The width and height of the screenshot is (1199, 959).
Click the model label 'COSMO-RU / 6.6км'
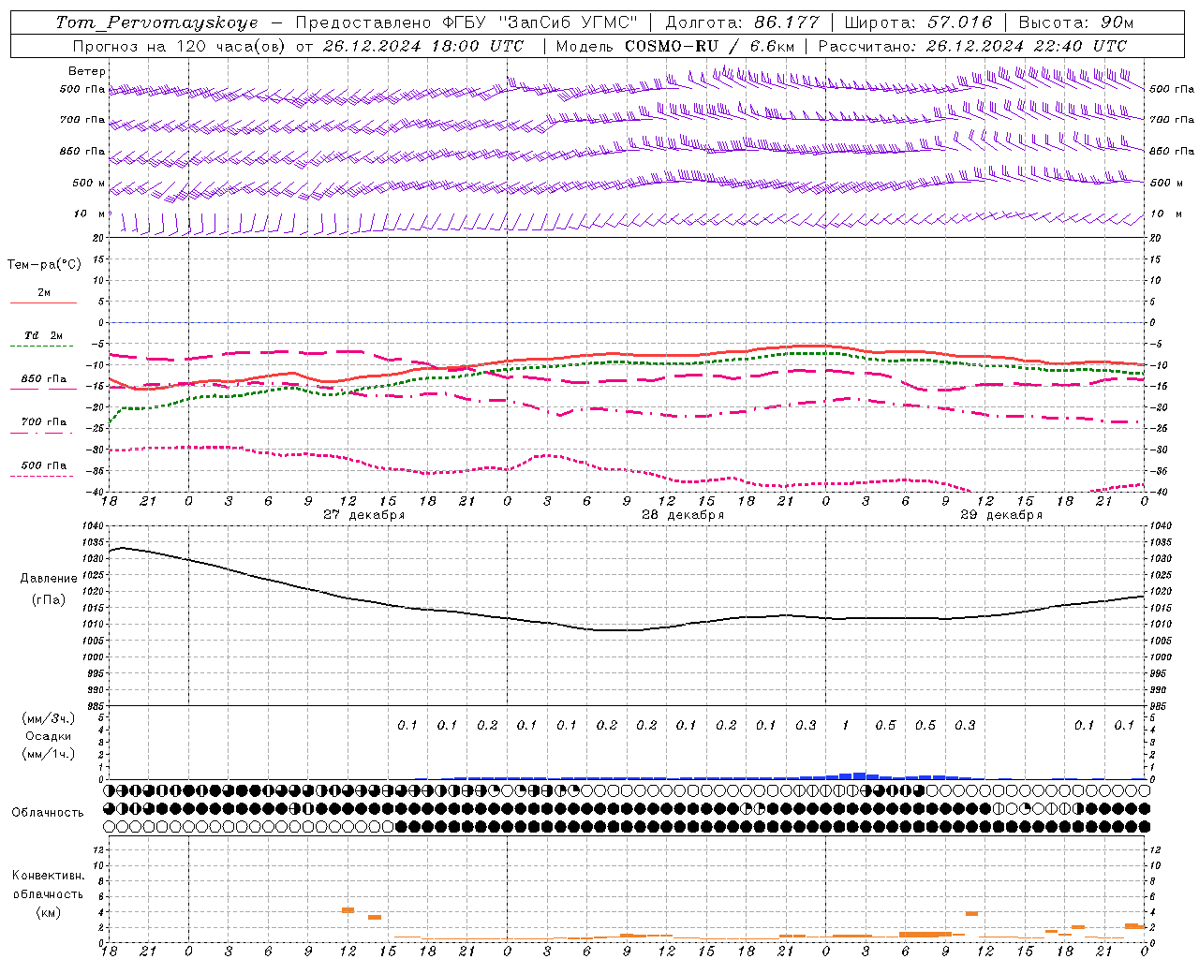[710, 46]
